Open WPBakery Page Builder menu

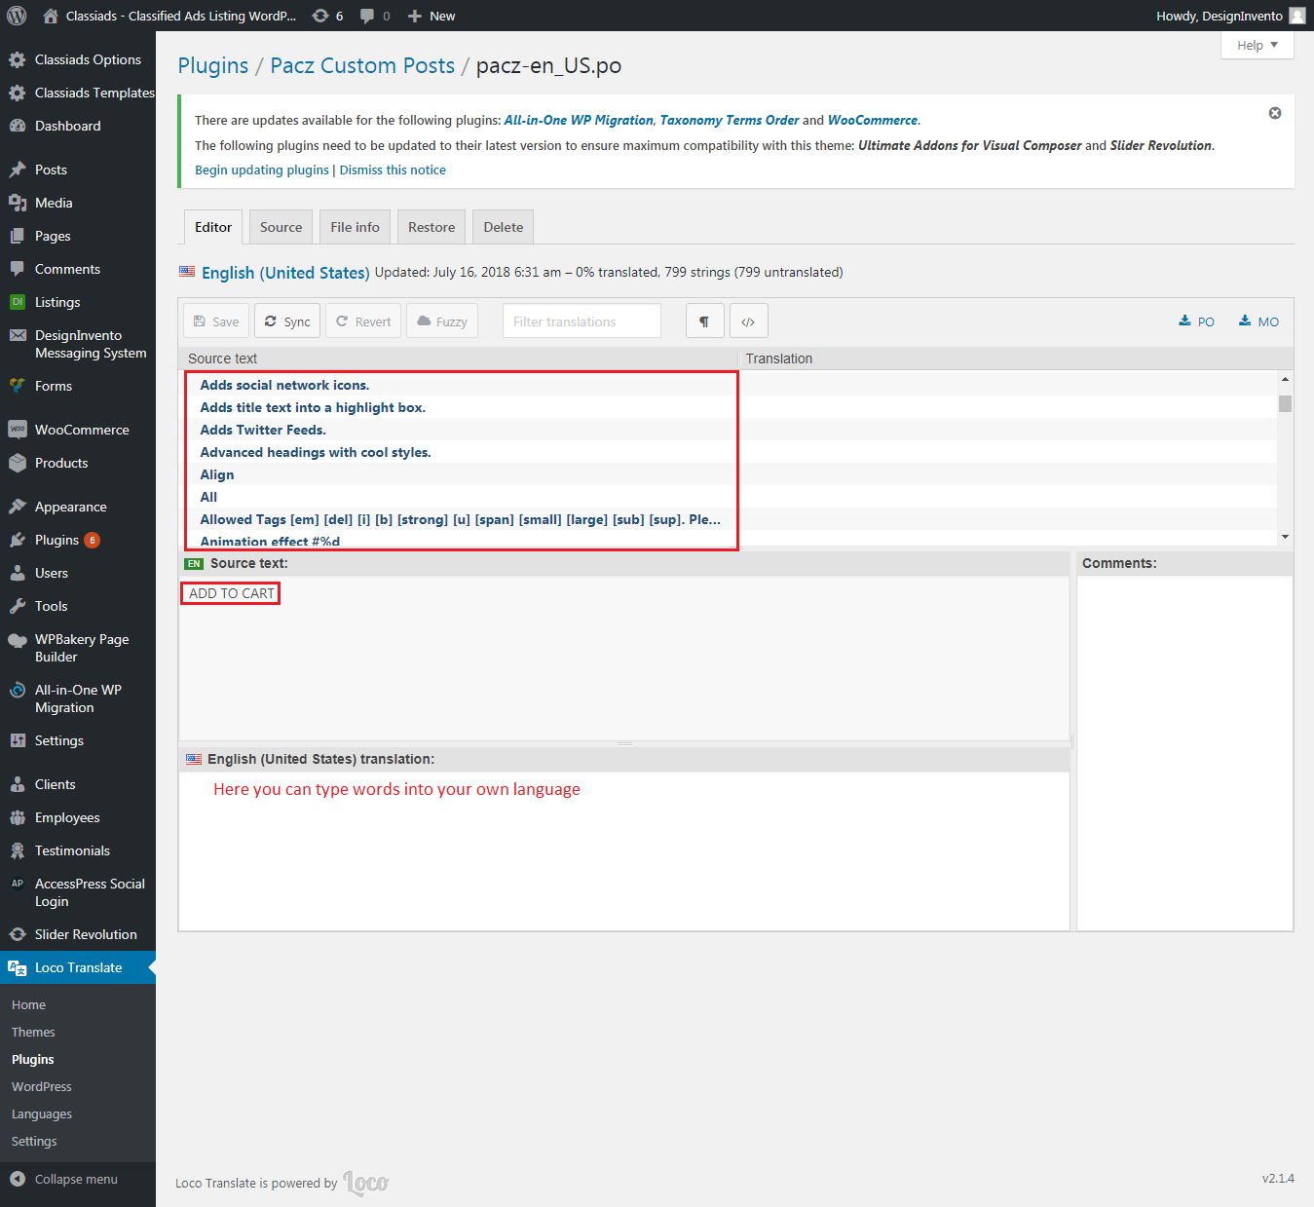78,648
